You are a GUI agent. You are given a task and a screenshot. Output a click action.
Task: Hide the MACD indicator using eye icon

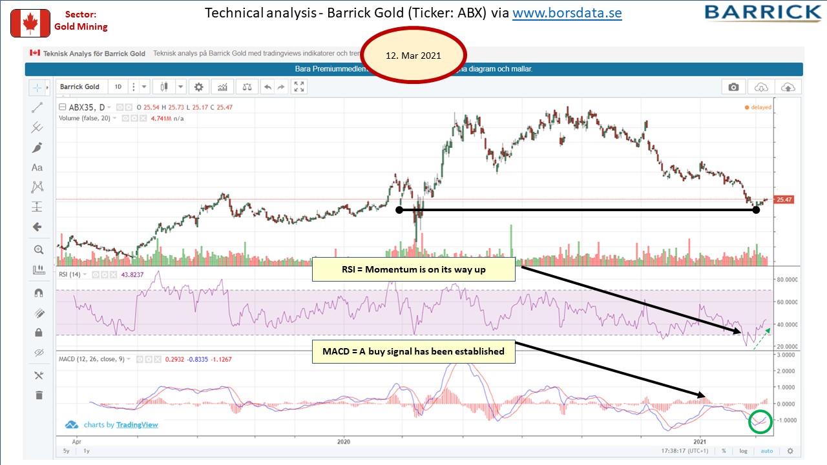tap(140, 359)
